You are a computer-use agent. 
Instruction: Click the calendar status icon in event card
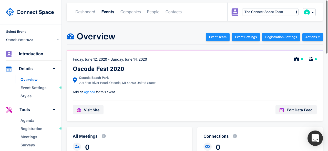pos(311,59)
